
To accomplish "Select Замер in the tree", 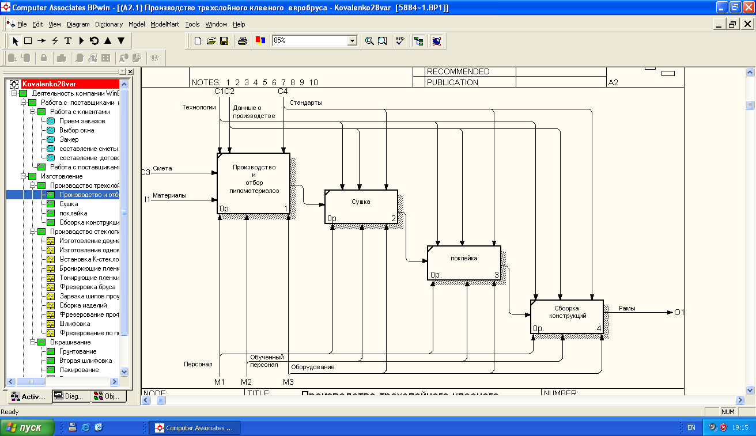I will pos(69,139).
